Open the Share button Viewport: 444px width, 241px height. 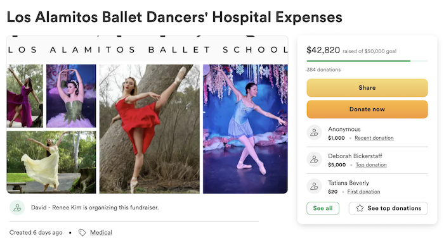(x=367, y=88)
